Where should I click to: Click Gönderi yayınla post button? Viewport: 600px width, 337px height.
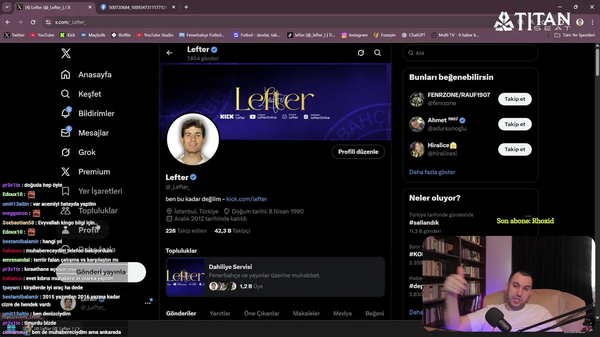pyautogui.click(x=101, y=272)
